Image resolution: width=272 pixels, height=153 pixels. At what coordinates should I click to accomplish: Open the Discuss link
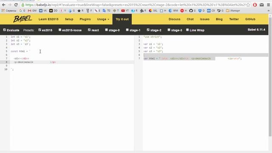pos(174,19)
